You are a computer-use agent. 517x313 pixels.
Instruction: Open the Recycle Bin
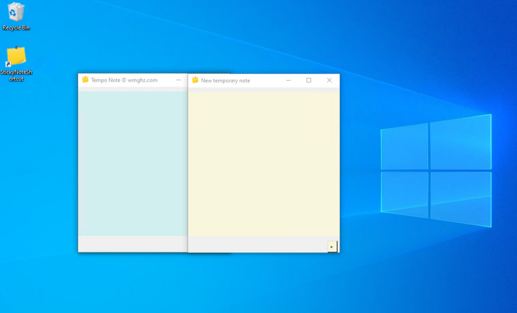[15, 11]
